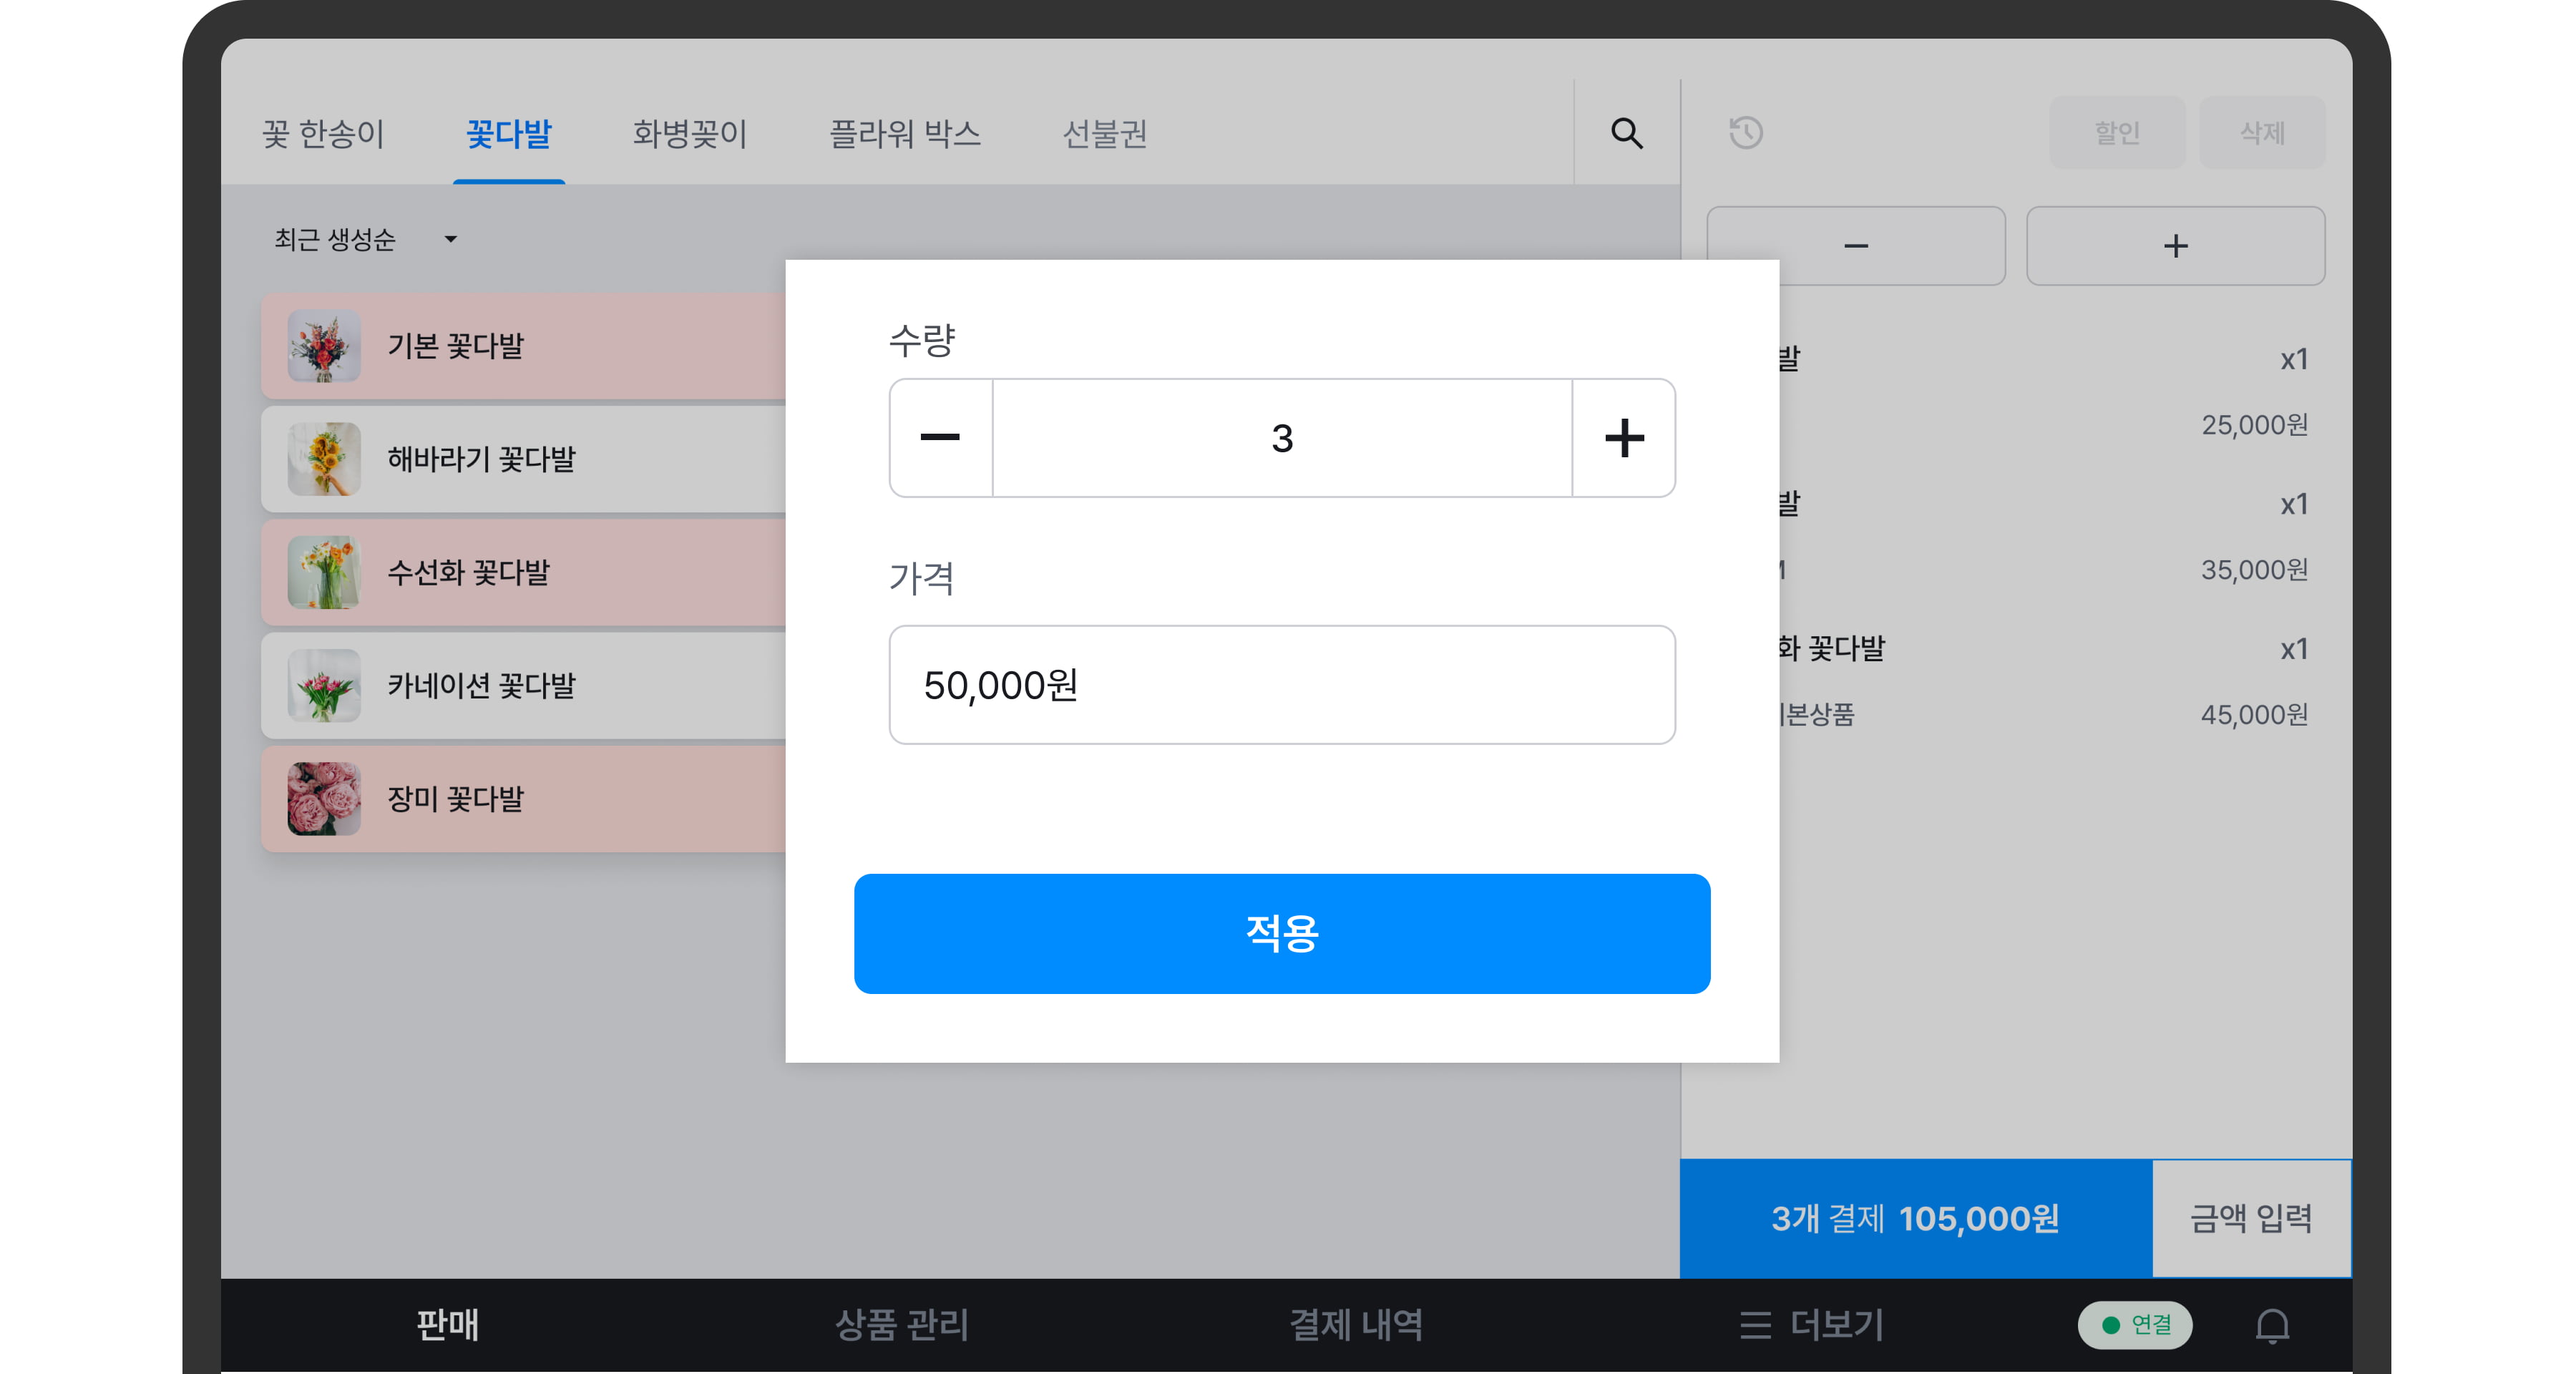2576x1374 pixels.
Task: Open the 화병꽂이 tab
Action: click(690, 133)
